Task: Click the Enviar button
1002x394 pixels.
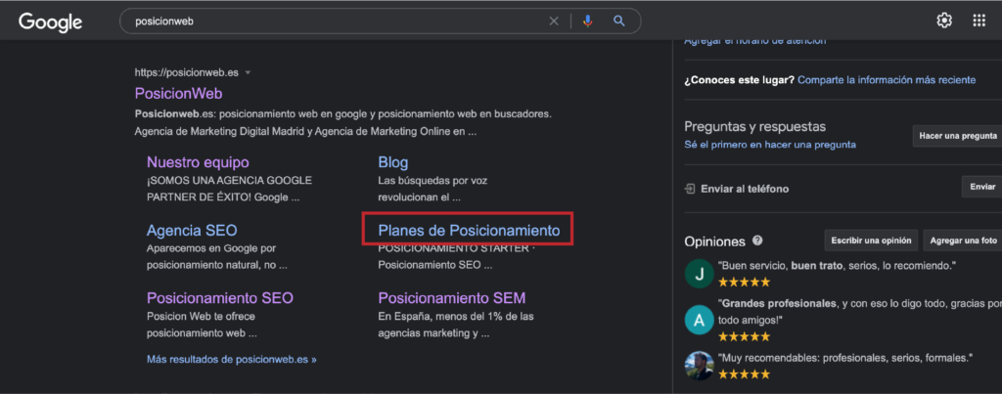Action: (982, 187)
